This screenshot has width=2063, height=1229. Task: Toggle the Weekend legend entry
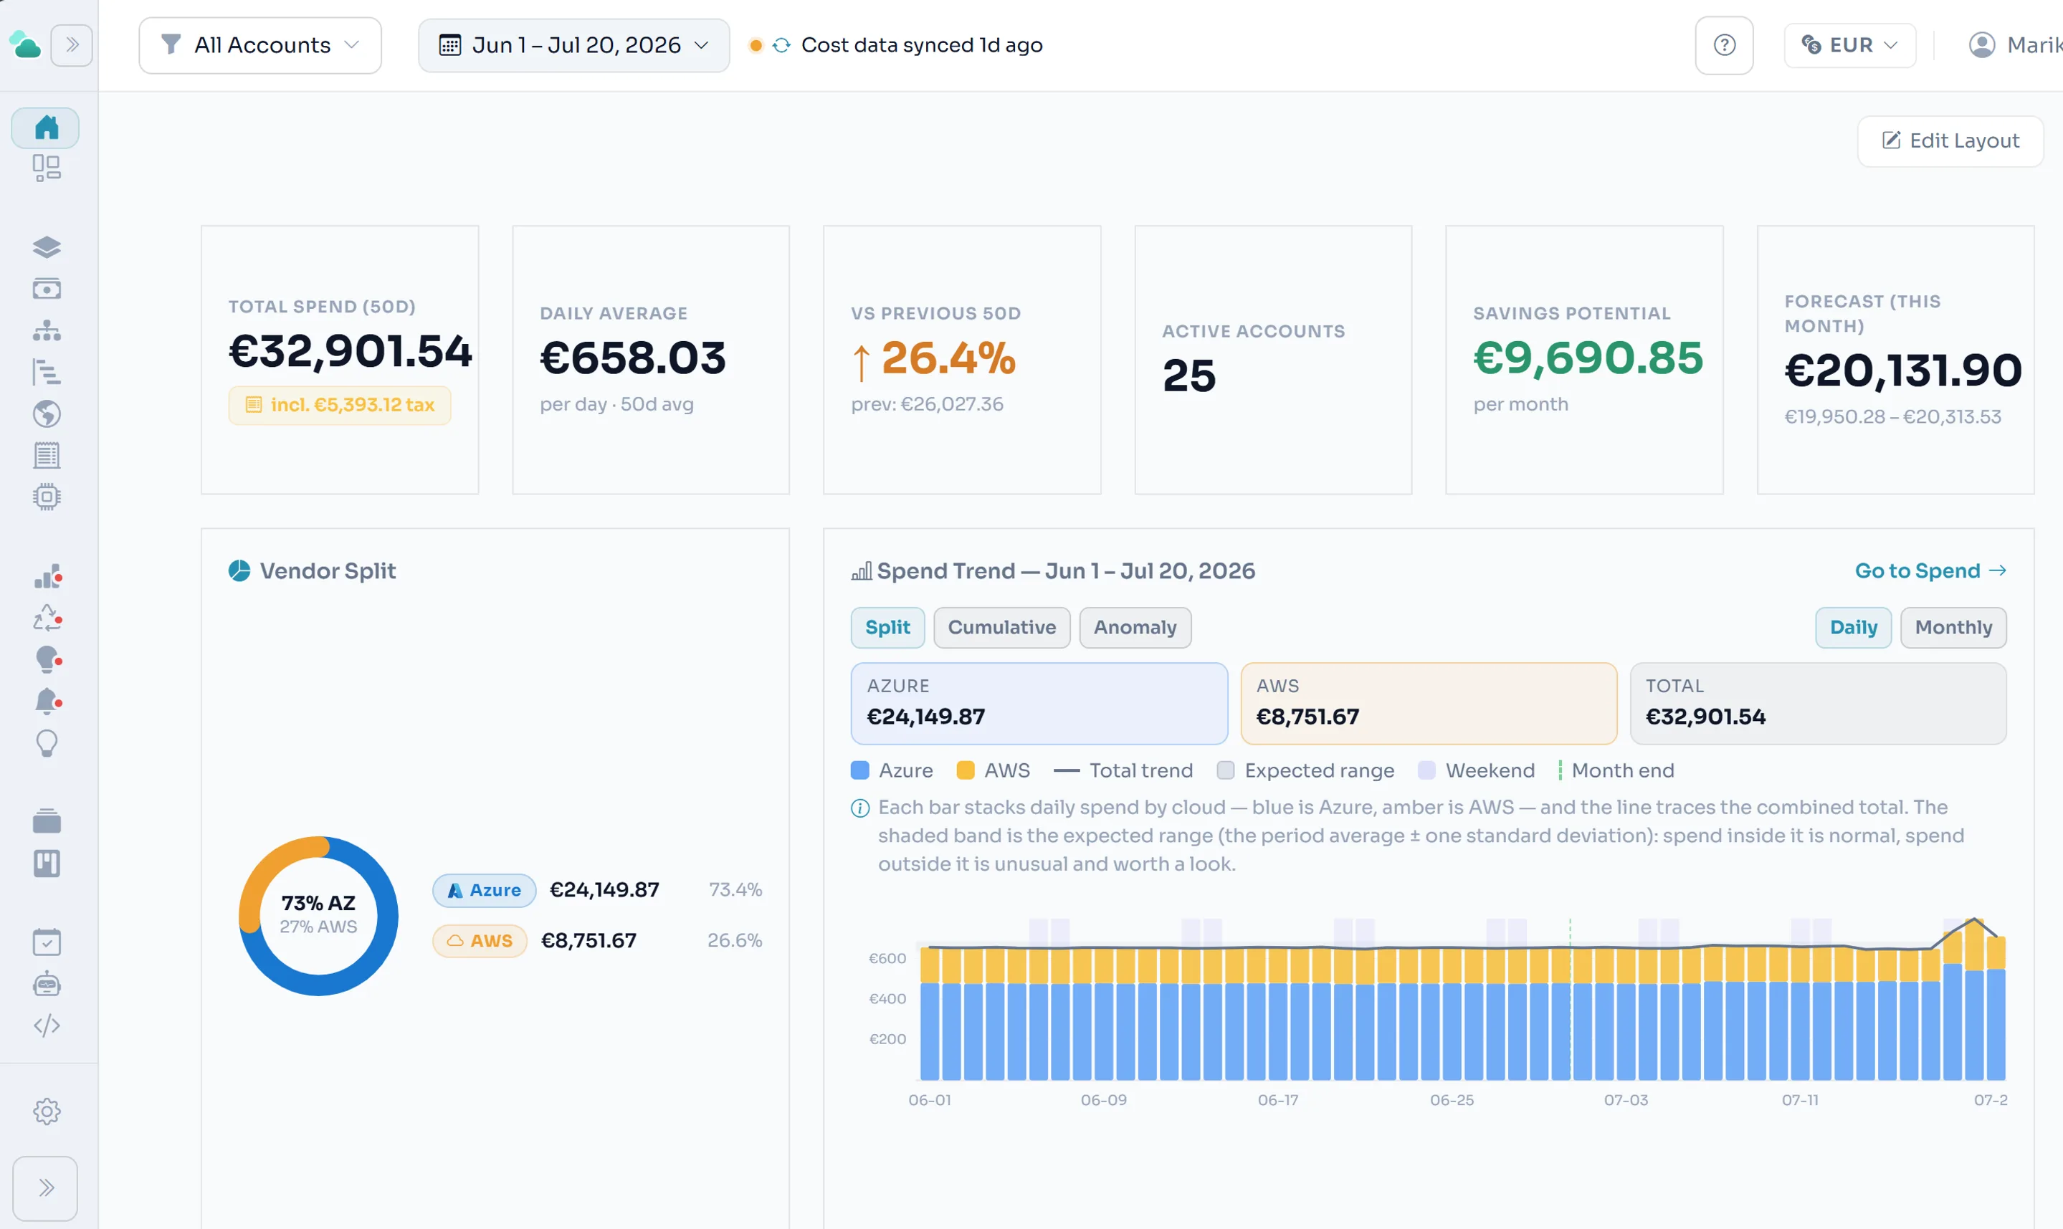click(1477, 770)
